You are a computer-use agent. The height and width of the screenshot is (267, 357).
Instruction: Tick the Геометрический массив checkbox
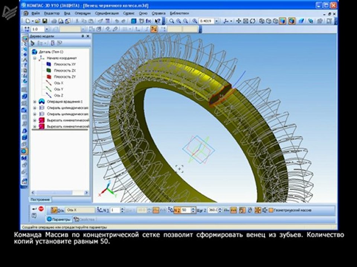pyautogui.click(x=271, y=210)
